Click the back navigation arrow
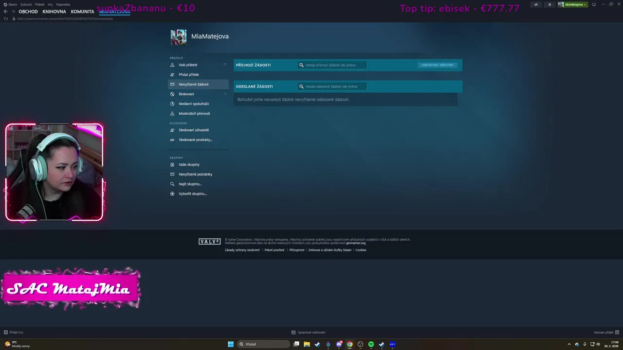The width and height of the screenshot is (623, 350). coord(5,12)
